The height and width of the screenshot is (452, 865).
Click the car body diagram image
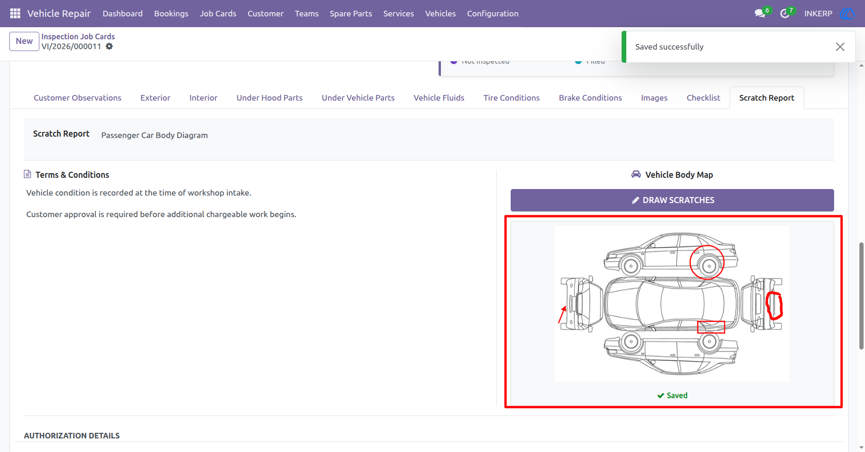tap(672, 304)
